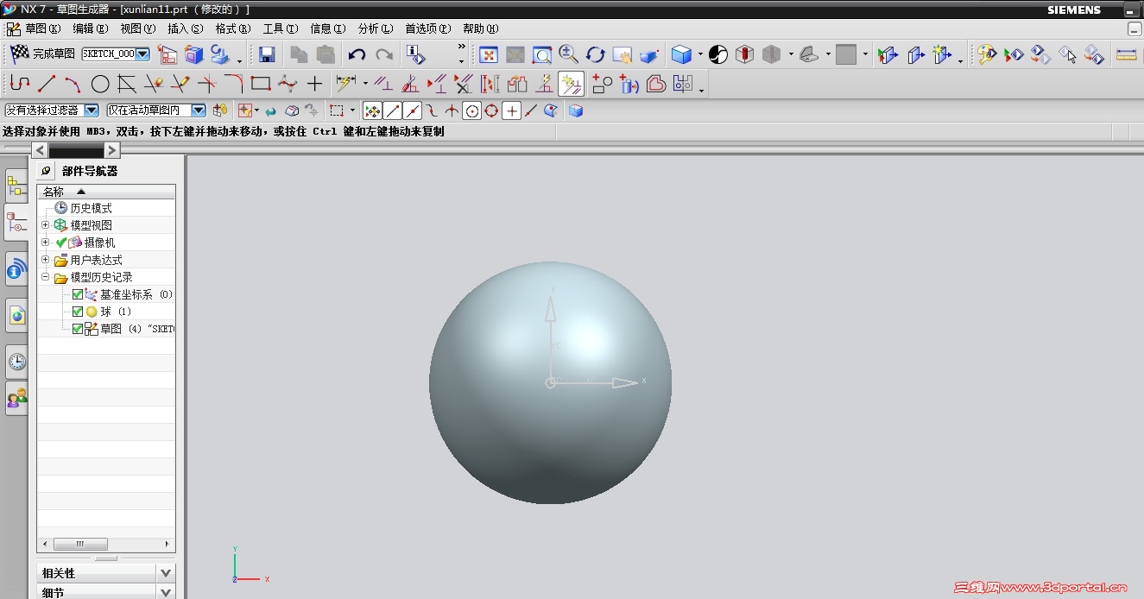Click the part navigator horizontal scrollbar thumb
1144x599 pixels.
[80, 545]
